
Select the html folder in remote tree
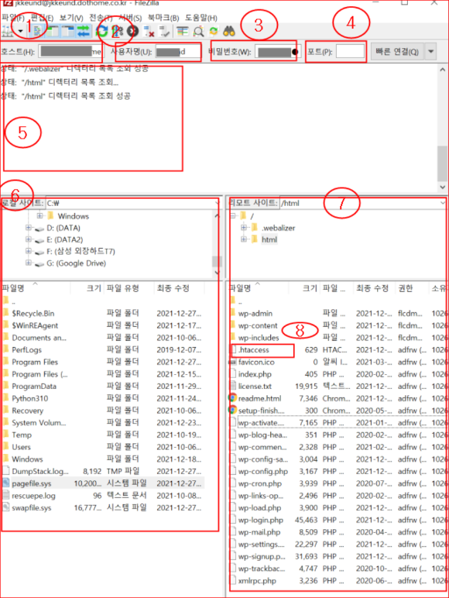(x=269, y=239)
